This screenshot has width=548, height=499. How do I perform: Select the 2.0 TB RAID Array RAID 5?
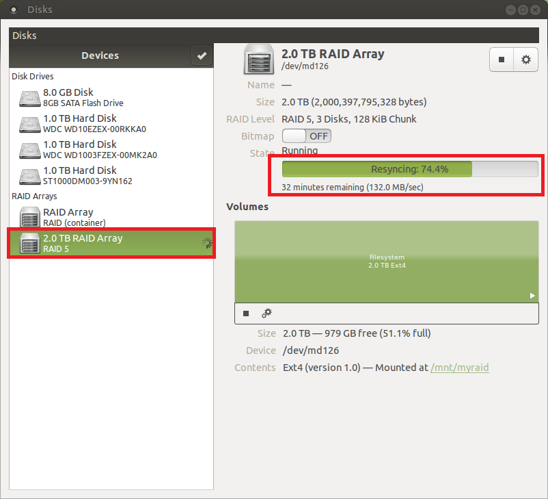point(111,243)
